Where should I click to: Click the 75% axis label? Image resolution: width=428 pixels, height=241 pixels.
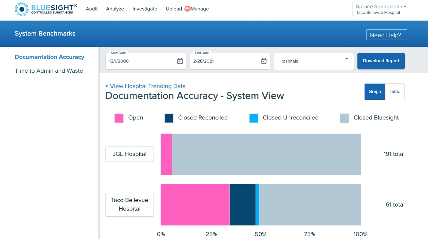pos(309,234)
